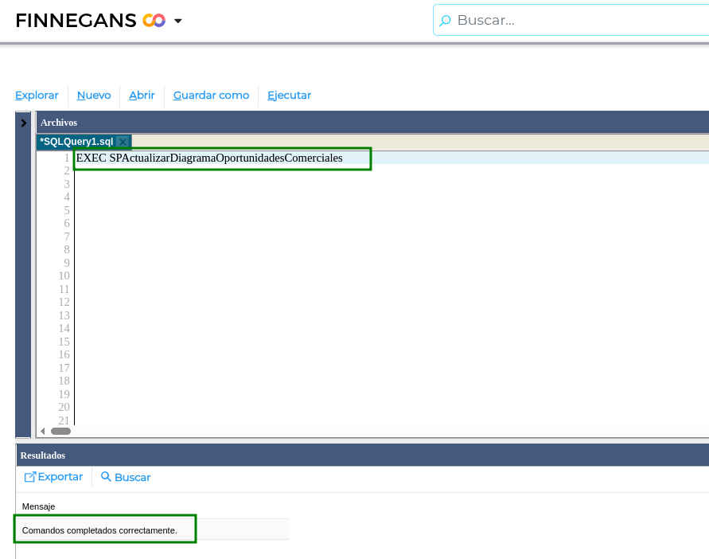Open the Explorar link
The height and width of the screenshot is (559, 709).
coord(37,96)
